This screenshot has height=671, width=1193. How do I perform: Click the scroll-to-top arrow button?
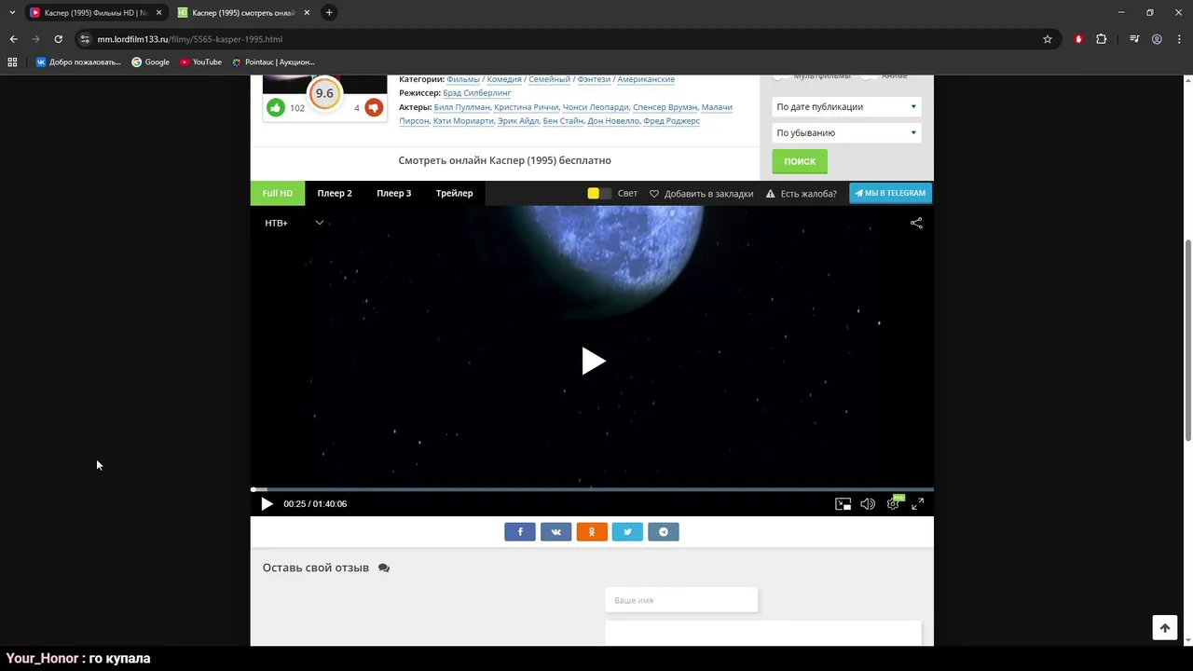tap(1164, 628)
